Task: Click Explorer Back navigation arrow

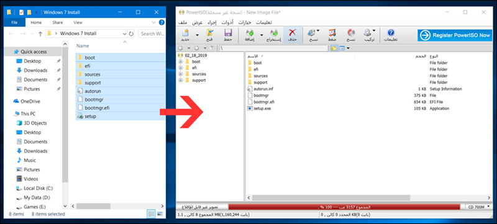Action: (11, 34)
